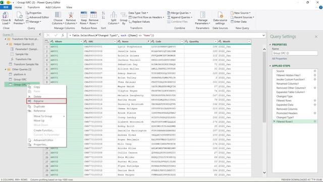The width and height of the screenshot is (323, 182).
Task: Confirm the formula with the checkmark icon
Action: tap(56, 35)
